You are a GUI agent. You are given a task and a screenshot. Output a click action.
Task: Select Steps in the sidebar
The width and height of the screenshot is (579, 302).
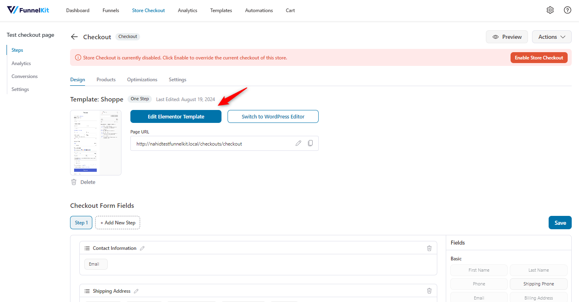[17, 50]
